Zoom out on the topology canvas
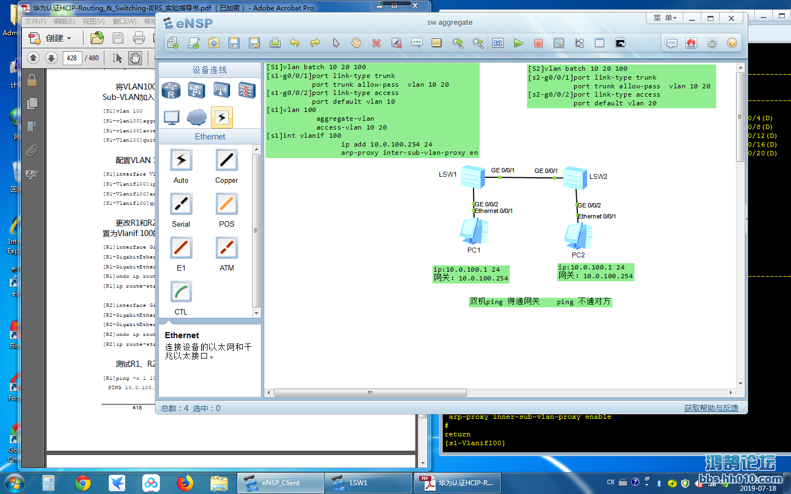Screen dimensions: 791x494 [x=478, y=43]
